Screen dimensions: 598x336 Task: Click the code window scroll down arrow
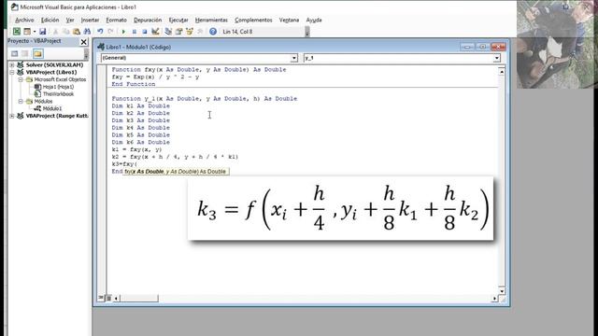(x=502, y=291)
